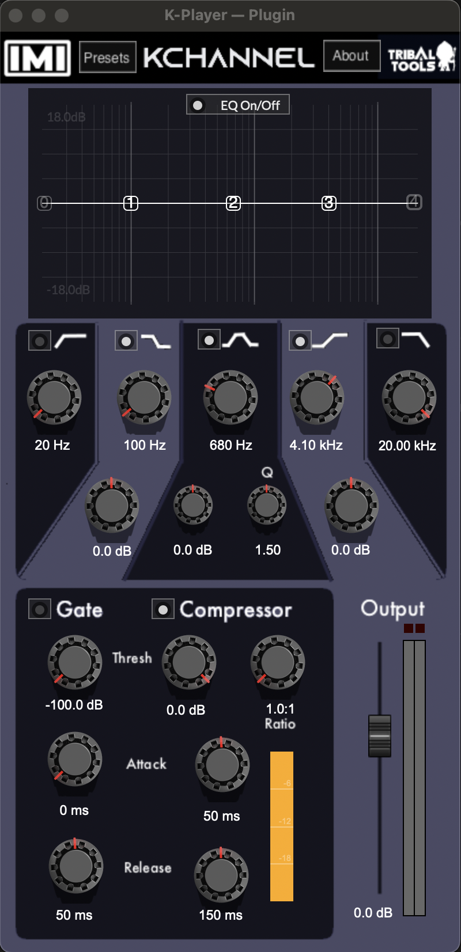Select EQ node 4 on the graph
461x952 pixels.
click(414, 202)
